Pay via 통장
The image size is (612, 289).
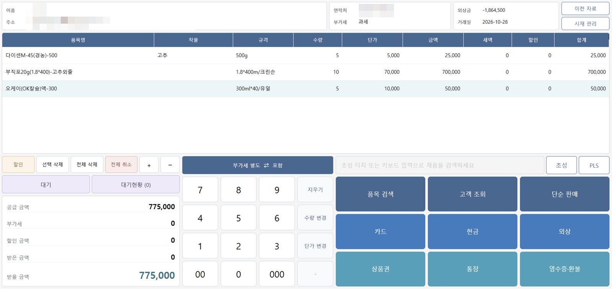(472, 269)
